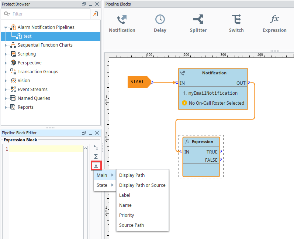Screen dimensions: 294x239
Task: Choose Name from the menu
Action: [142, 205]
